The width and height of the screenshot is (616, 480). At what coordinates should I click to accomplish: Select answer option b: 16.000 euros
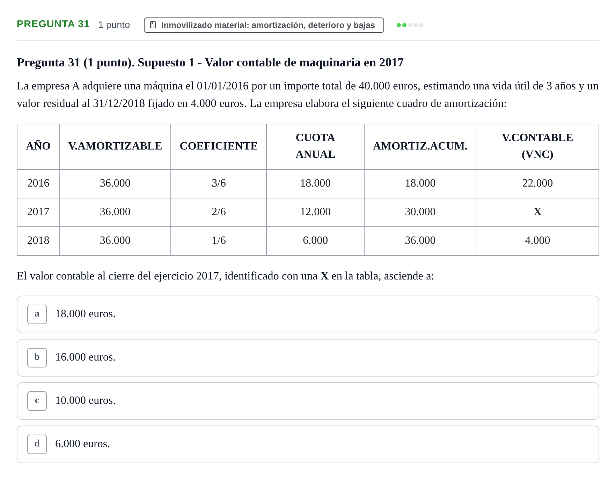tap(308, 358)
